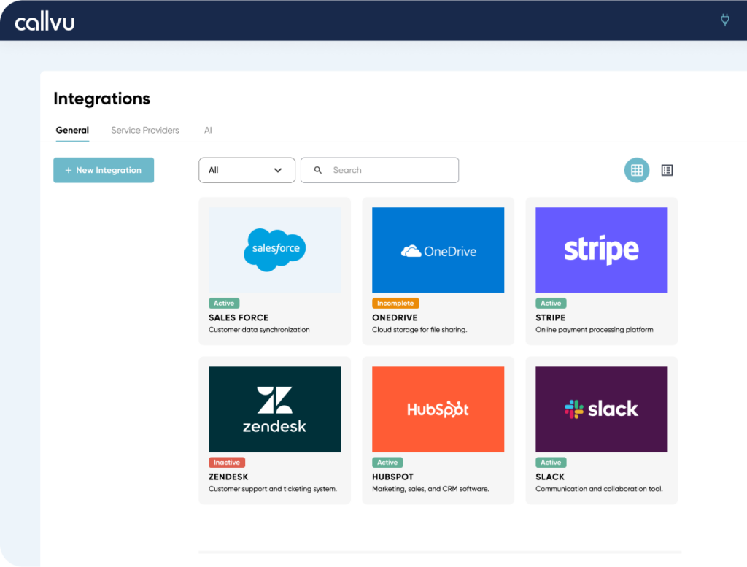Click the search magnifier icon

[x=317, y=170]
